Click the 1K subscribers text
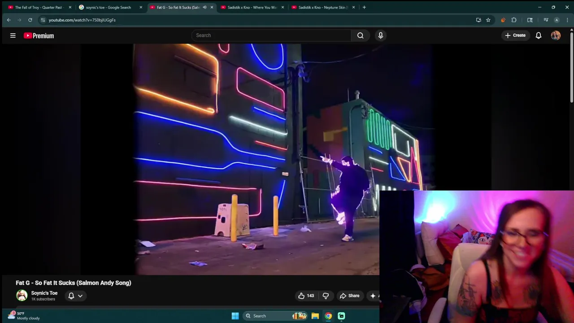This screenshot has height=323, width=574. 43,299
